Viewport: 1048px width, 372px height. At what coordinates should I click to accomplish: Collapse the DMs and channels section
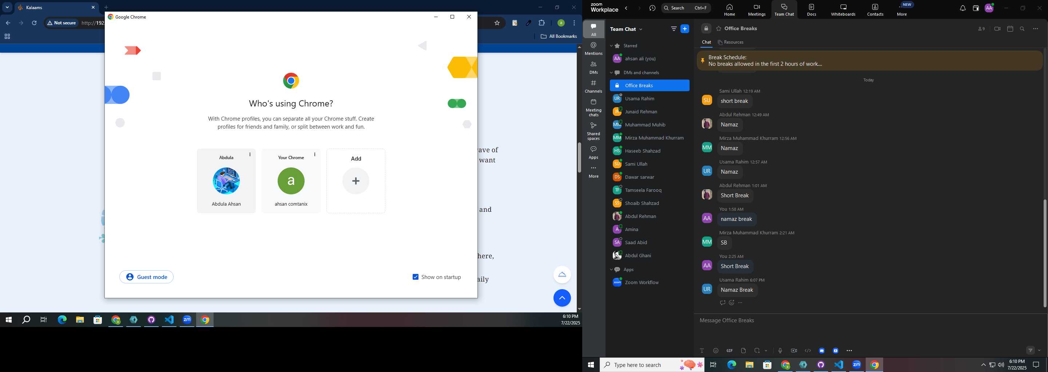611,73
